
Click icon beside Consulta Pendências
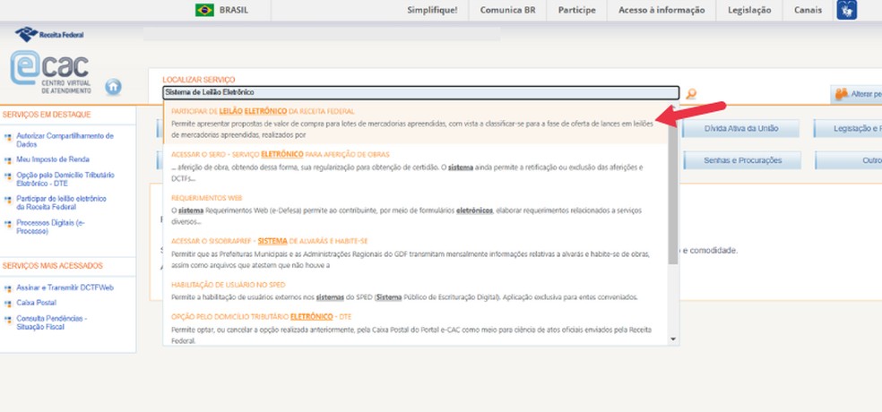coord(8,319)
